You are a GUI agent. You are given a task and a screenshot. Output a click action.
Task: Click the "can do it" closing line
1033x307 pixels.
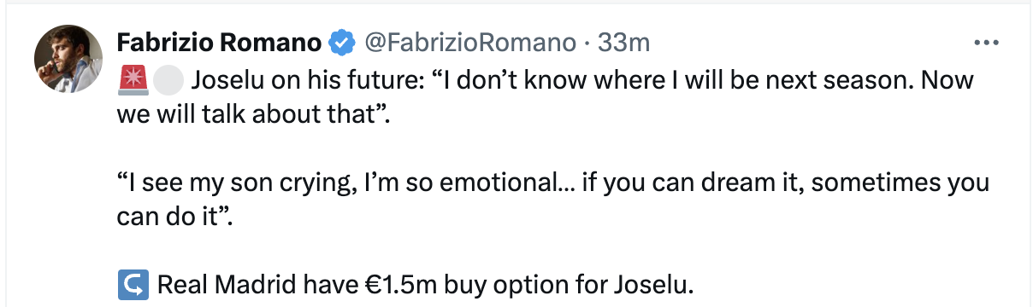(x=174, y=216)
